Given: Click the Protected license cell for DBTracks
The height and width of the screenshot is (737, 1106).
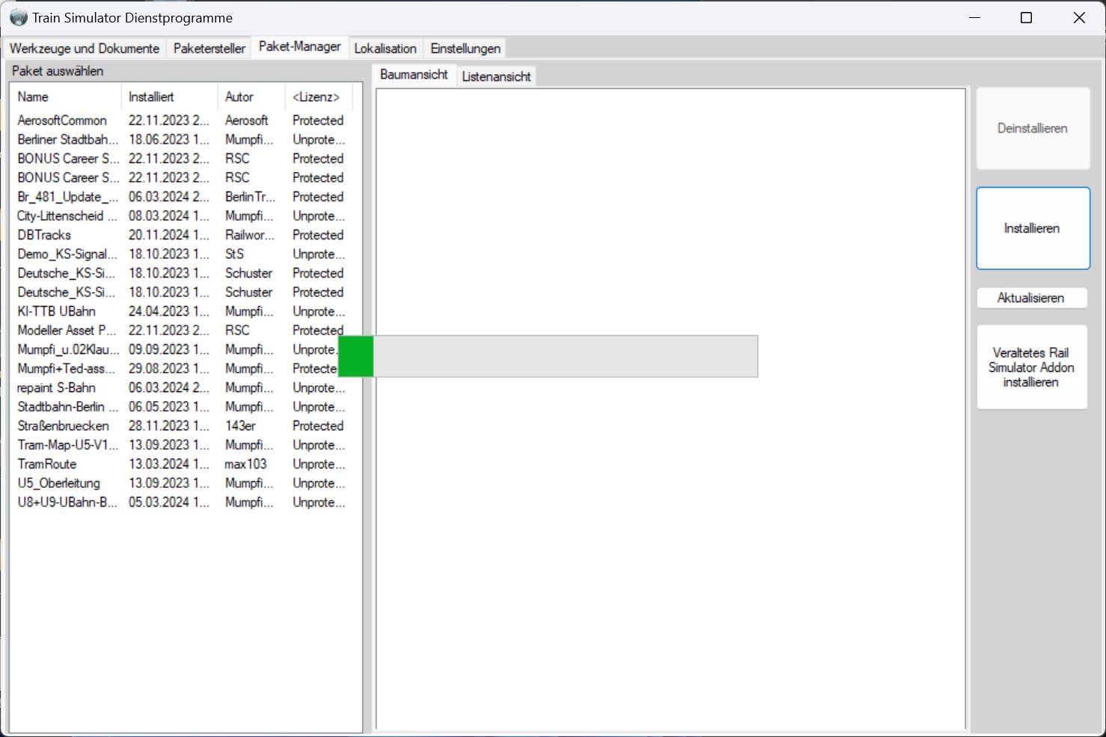Looking at the screenshot, I should click(318, 235).
